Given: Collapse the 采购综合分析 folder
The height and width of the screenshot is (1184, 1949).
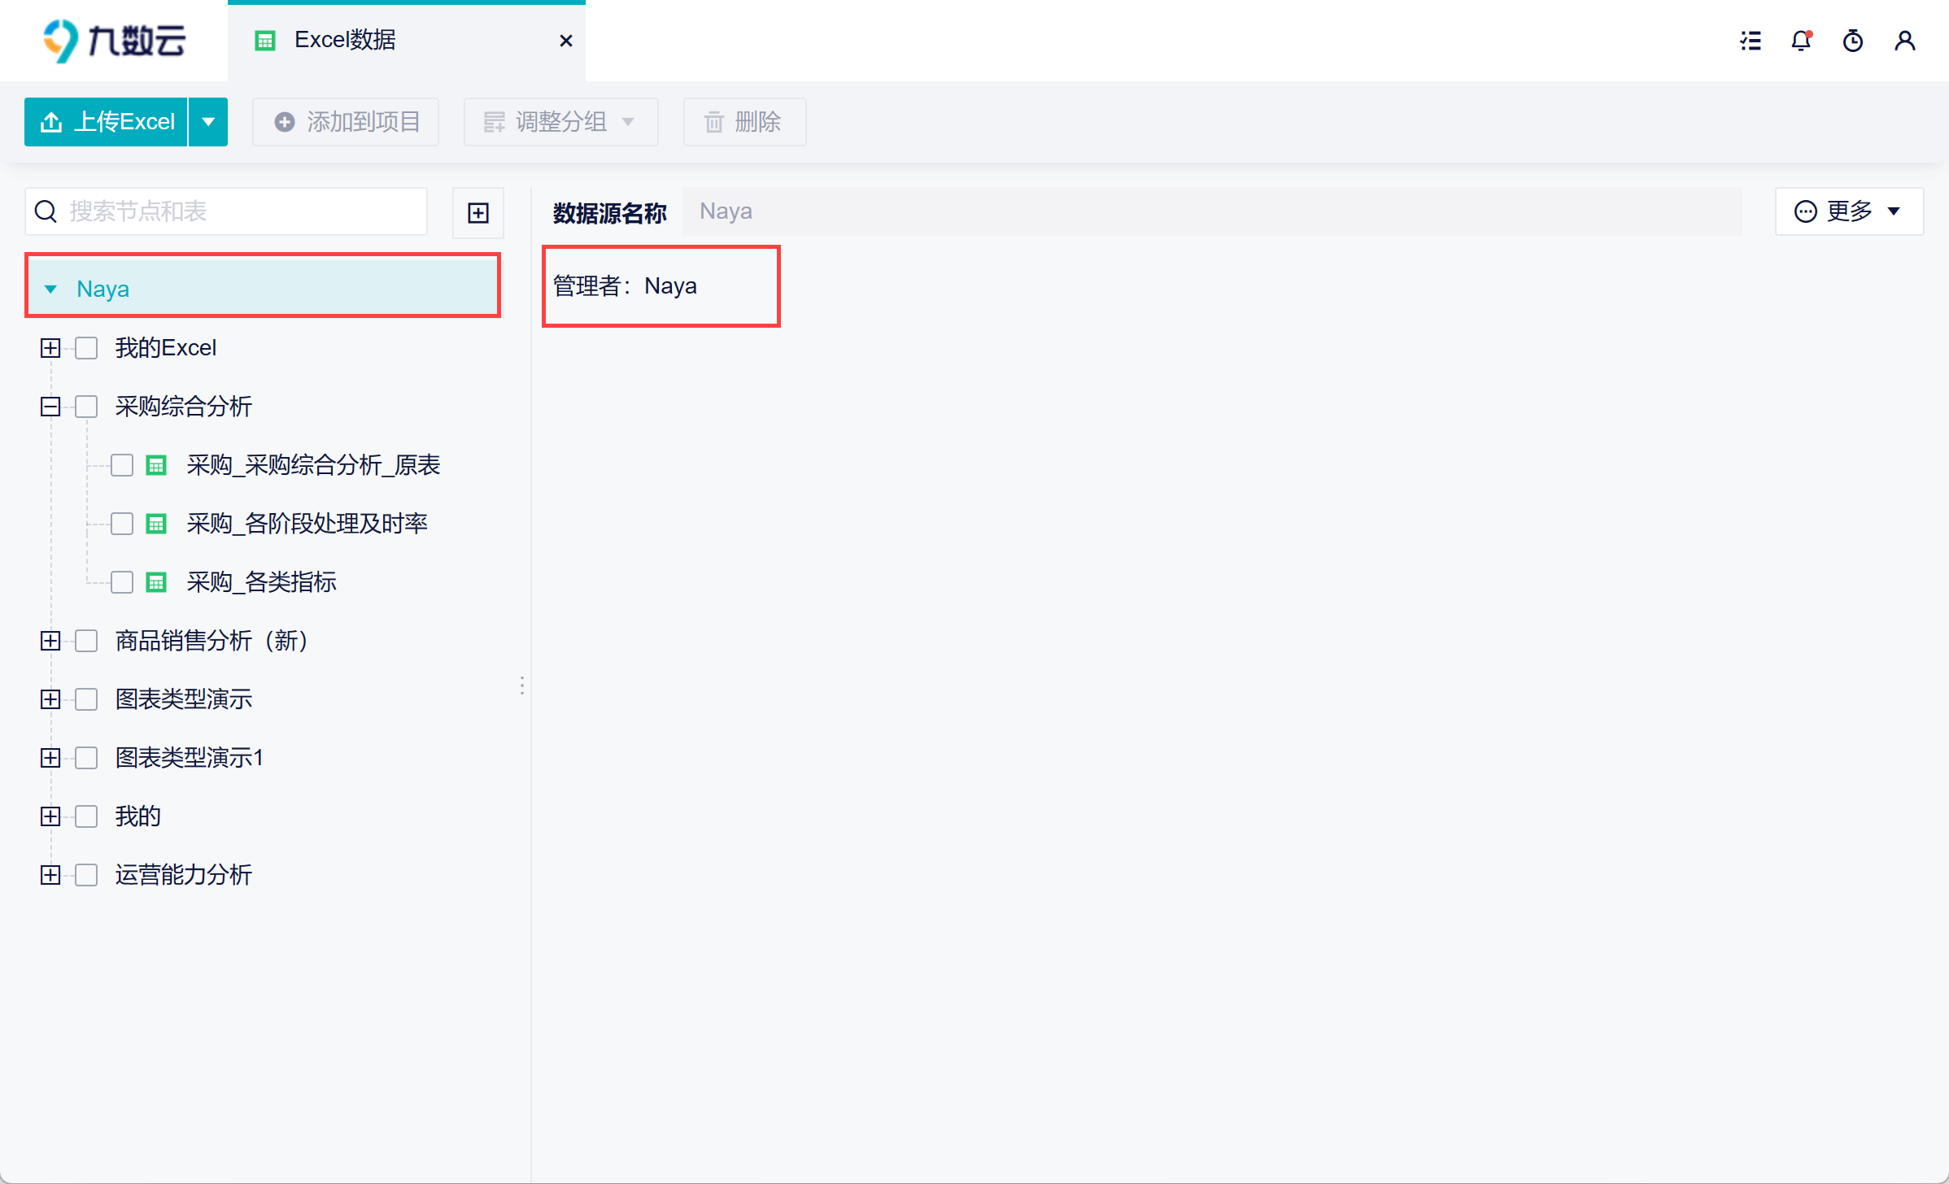Looking at the screenshot, I should pyautogui.click(x=50, y=407).
